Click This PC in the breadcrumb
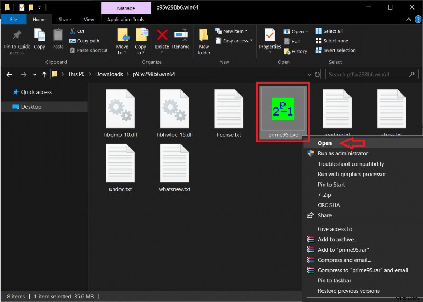 click(x=76, y=74)
